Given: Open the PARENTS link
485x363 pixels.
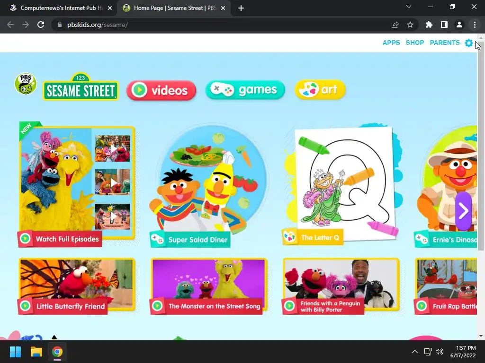Looking at the screenshot, I should coord(445,43).
